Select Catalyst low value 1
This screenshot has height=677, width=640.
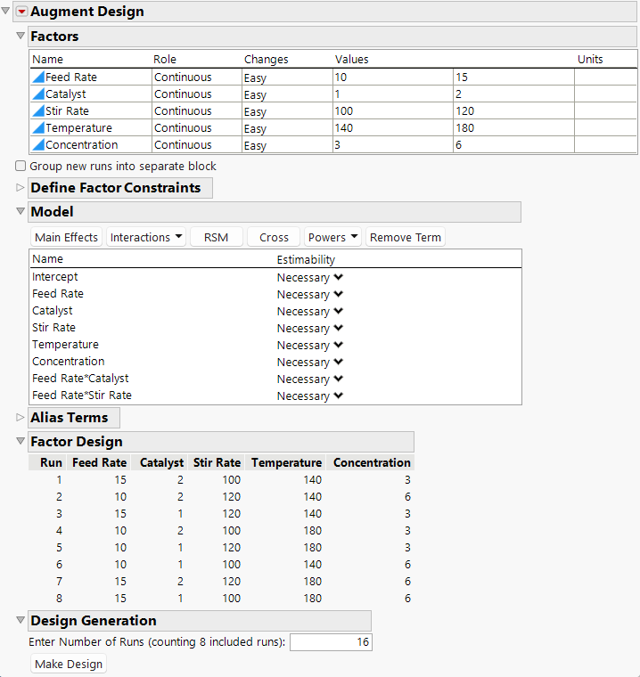(393, 94)
